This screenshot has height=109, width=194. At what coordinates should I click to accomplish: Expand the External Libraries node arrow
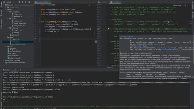pos(4,60)
